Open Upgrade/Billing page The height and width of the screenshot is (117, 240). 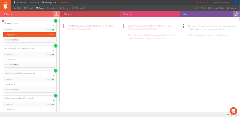point(216,8)
